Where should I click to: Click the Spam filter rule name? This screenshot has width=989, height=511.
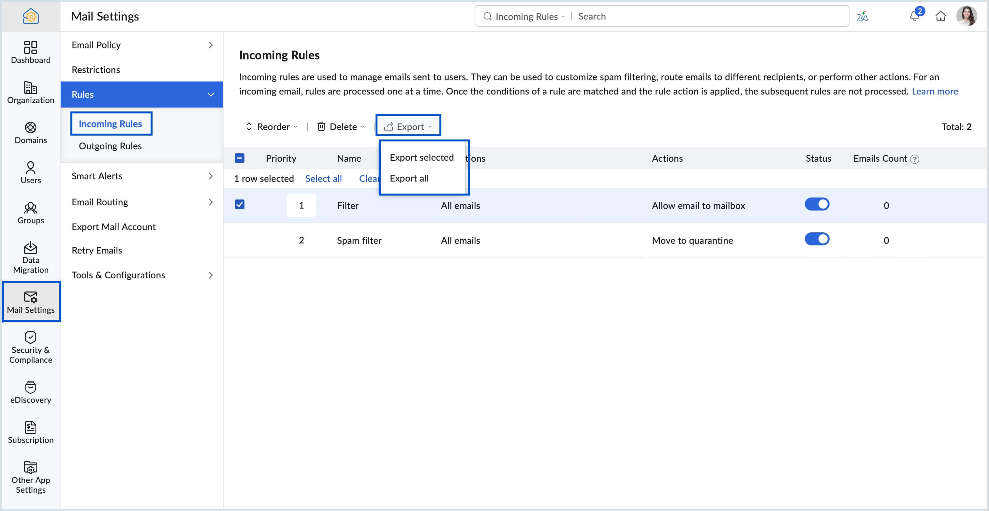coord(359,240)
